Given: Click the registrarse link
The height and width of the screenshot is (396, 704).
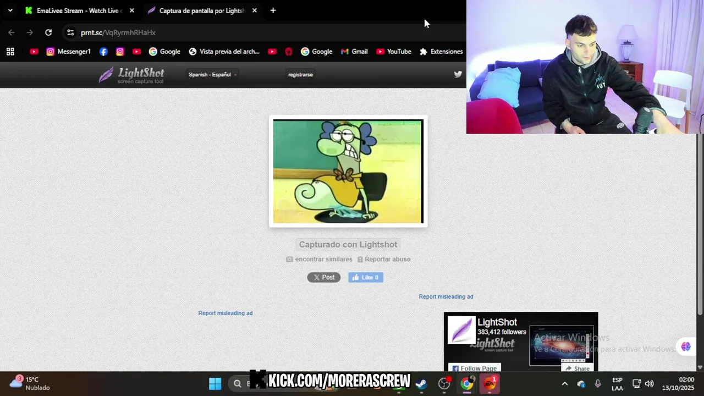Looking at the screenshot, I should 300,75.
